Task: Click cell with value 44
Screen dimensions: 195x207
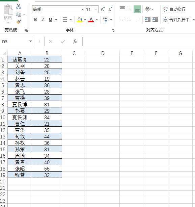Action: (x=47, y=136)
